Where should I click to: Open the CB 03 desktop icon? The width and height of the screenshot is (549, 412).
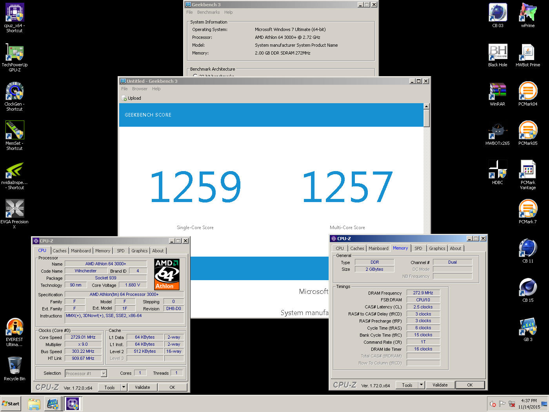[x=498, y=15]
